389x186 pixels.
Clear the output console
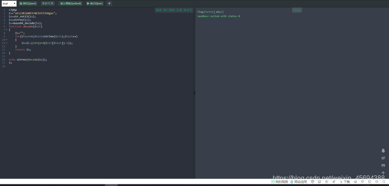(x=297, y=10)
